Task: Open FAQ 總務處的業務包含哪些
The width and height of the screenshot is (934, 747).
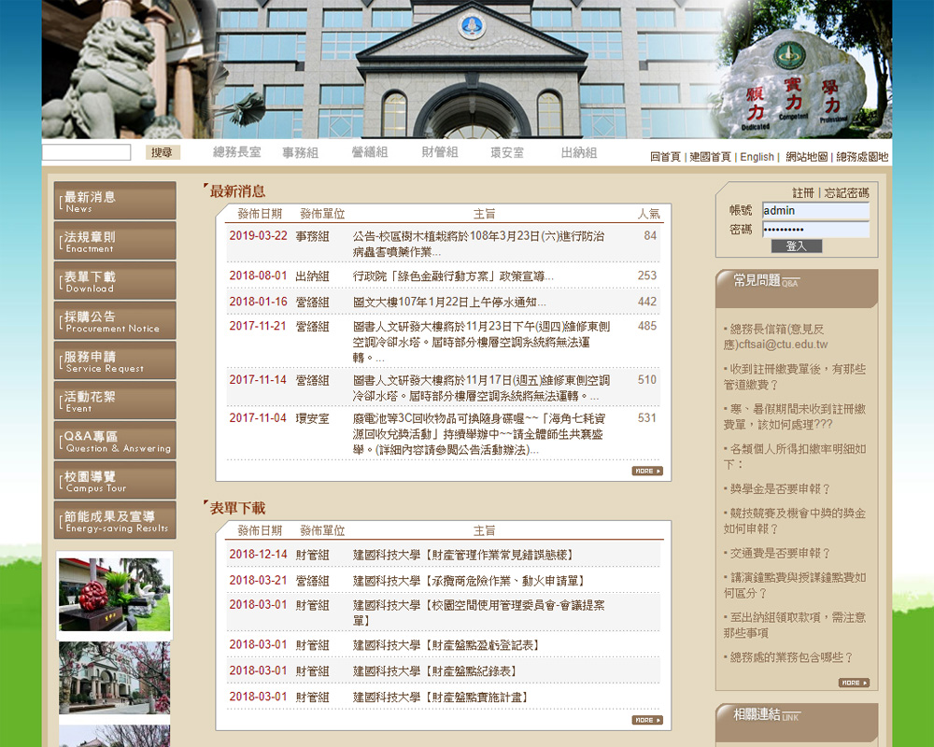Action: [x=788, y=657]
